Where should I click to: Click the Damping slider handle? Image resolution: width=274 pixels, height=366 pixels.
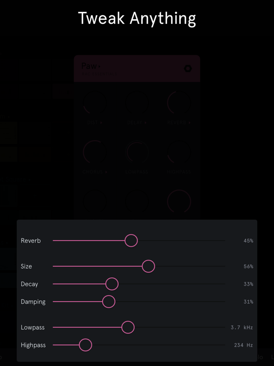(109, 302)
